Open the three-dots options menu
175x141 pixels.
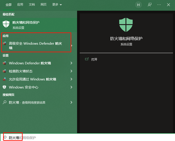click(159, 5)
